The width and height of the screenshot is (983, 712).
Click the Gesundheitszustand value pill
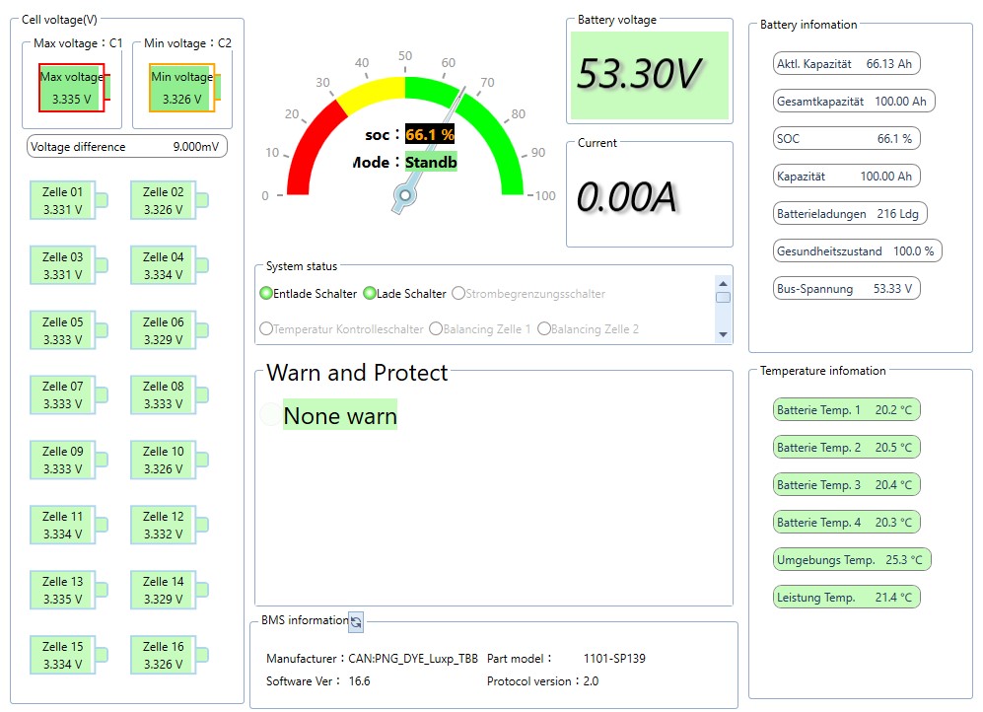[858, 250]
